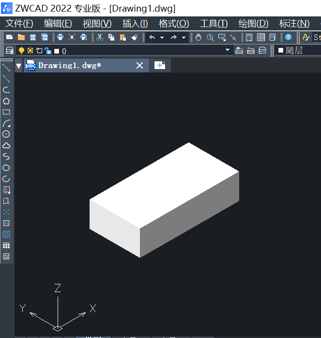Open the 绘图(D) menu

tap(253, 24)
